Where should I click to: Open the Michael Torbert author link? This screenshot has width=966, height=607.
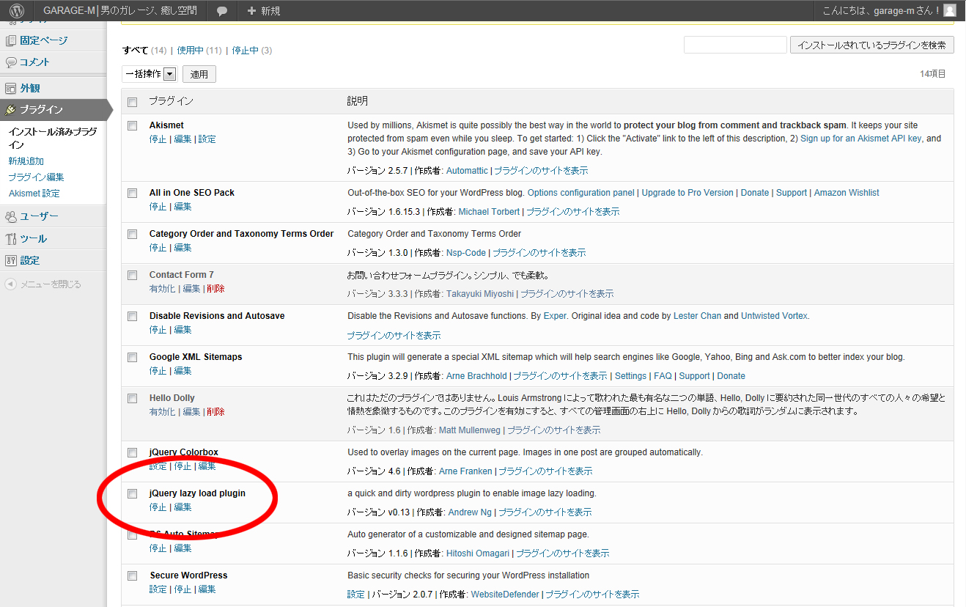point(489,212)
